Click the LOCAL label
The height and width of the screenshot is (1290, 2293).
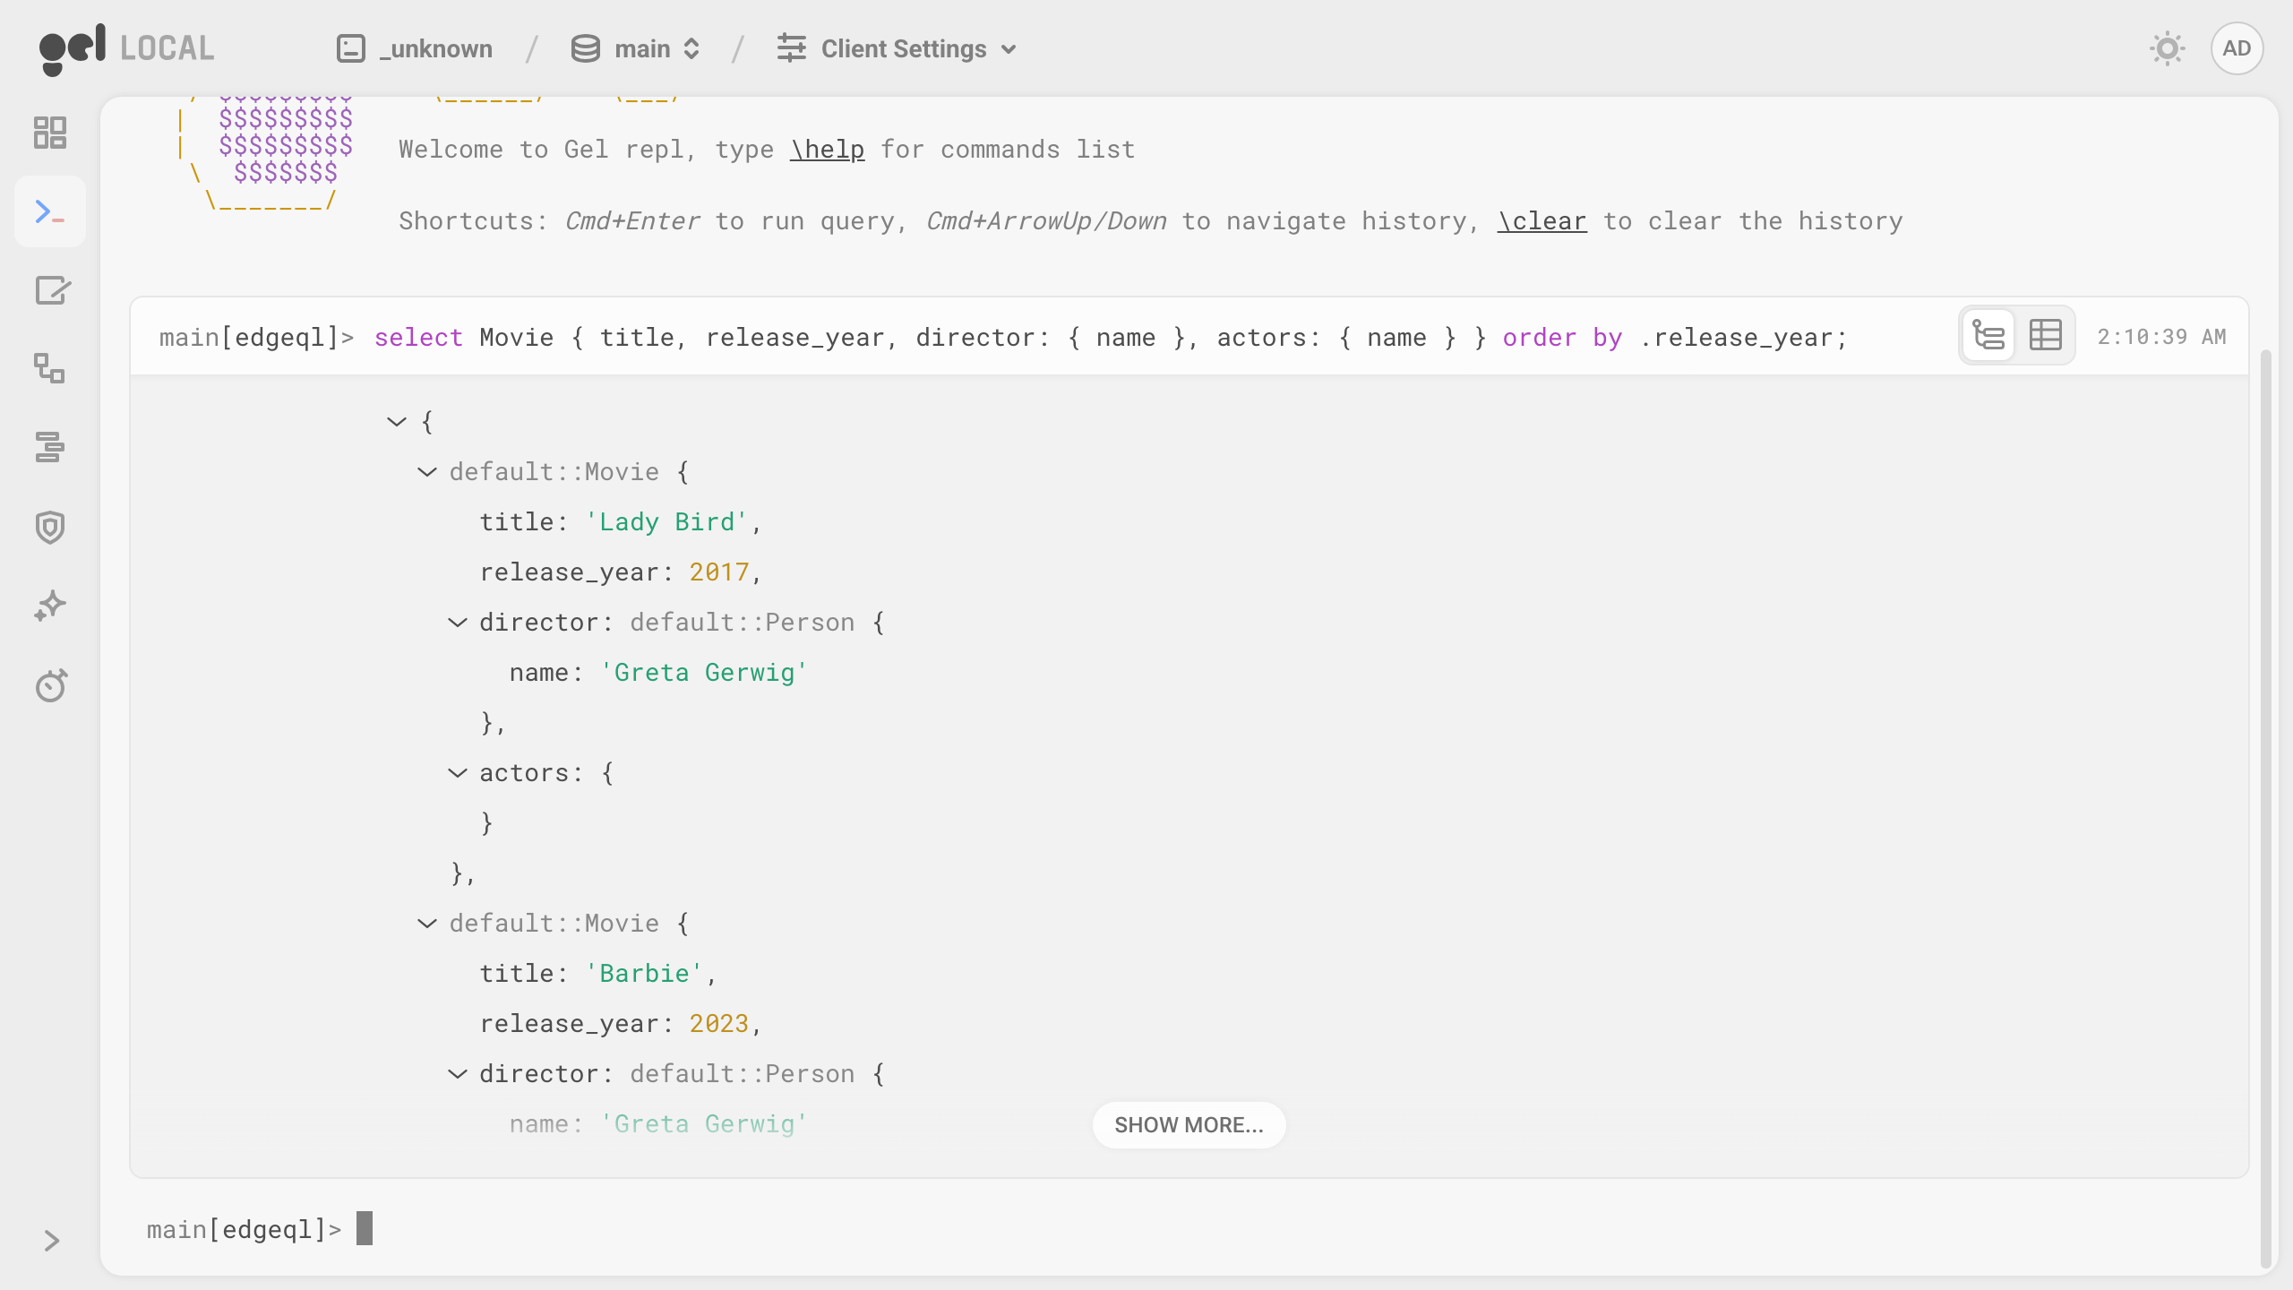[x=167, y=48]
